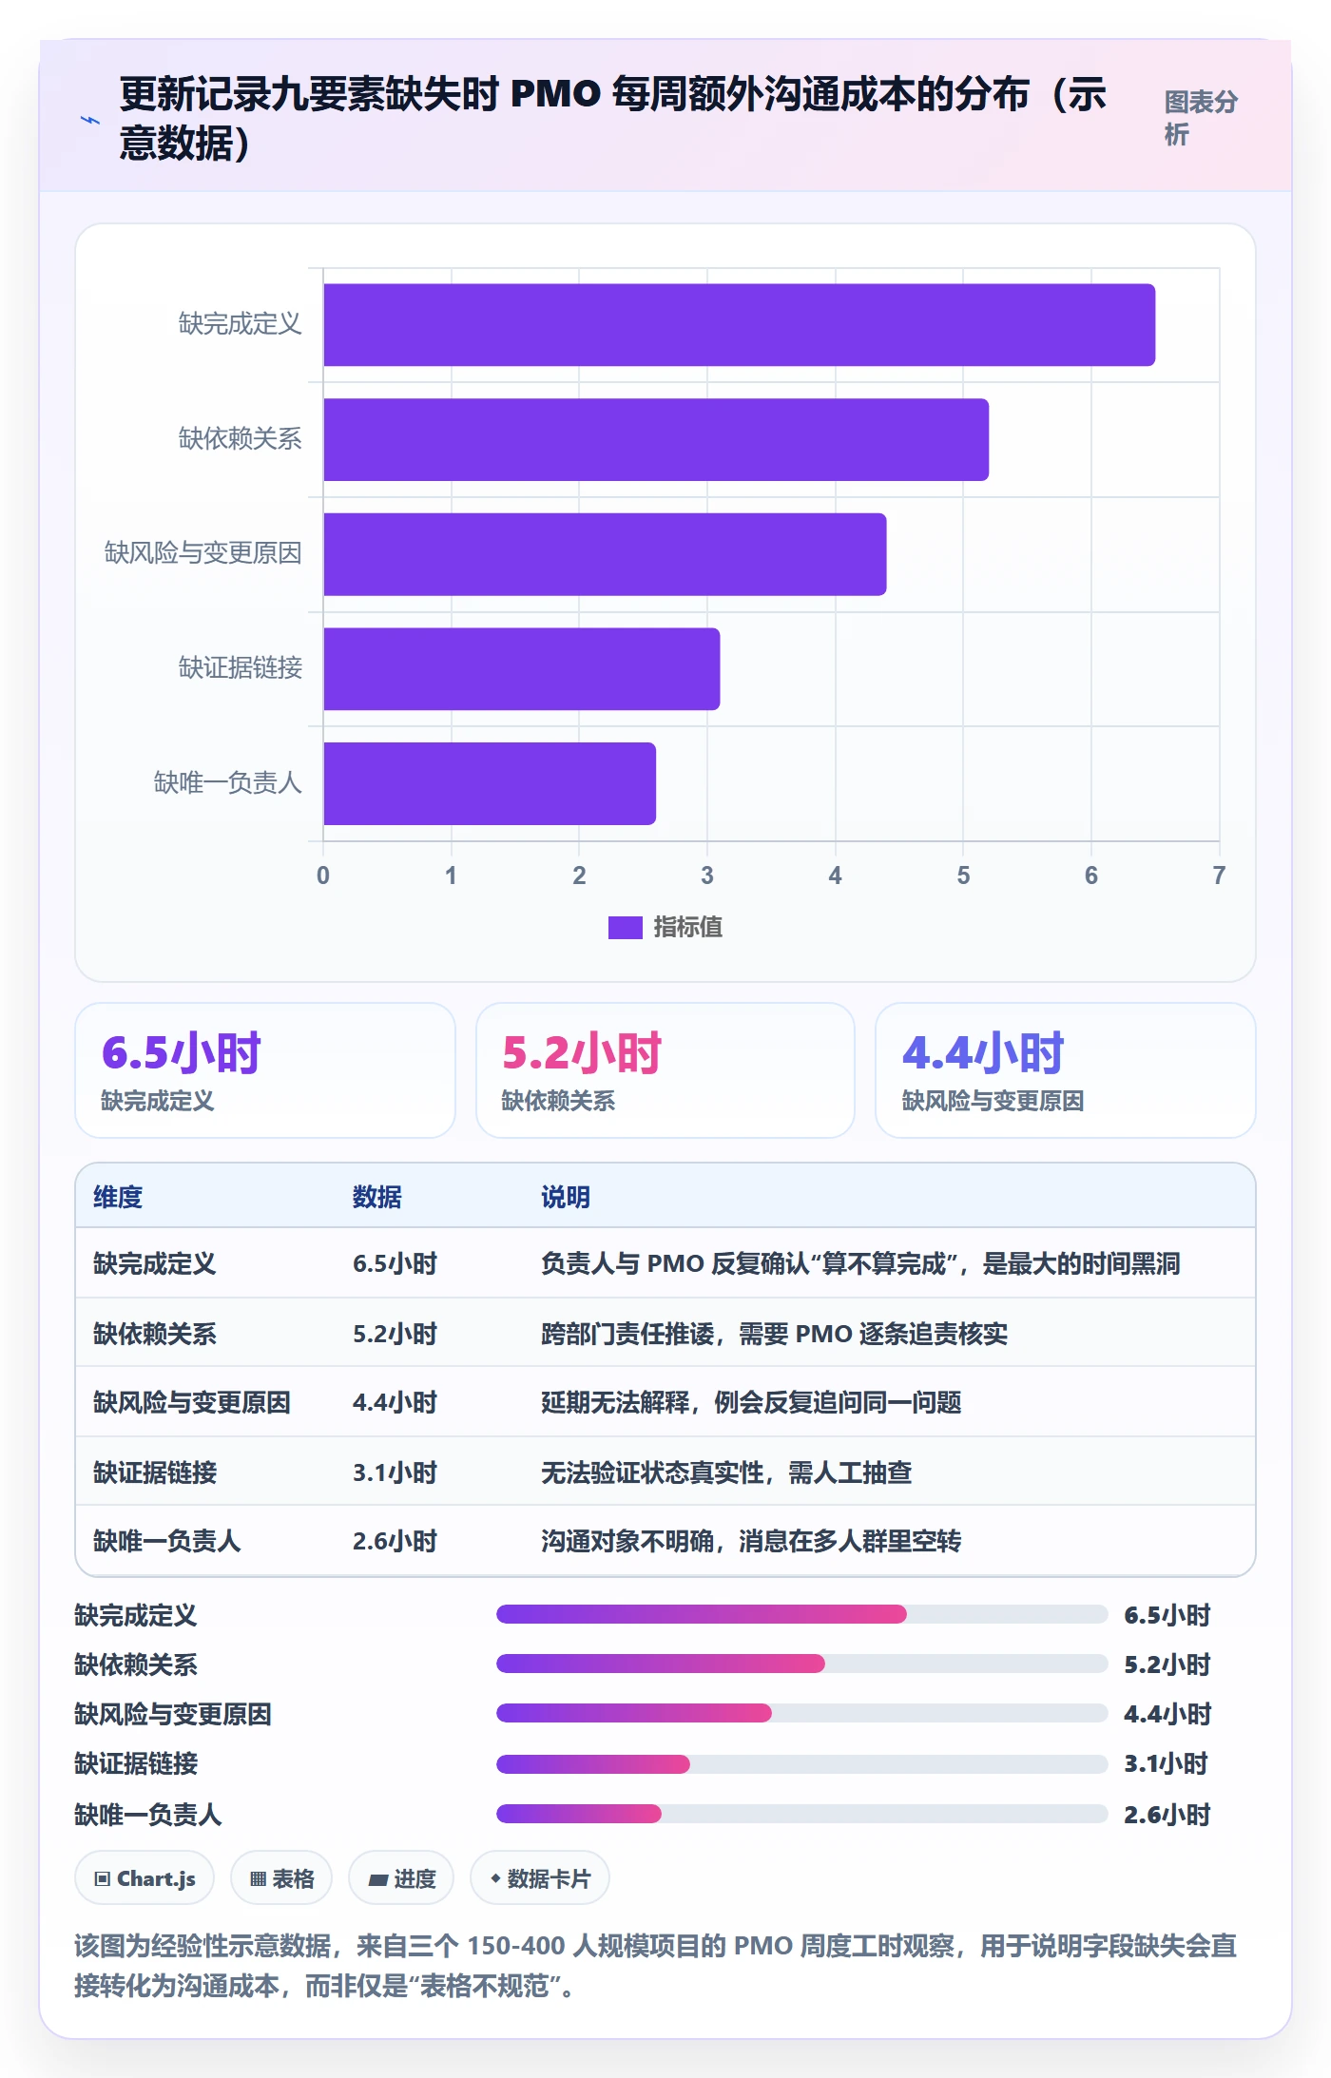1331x2078 pixels.
Task: Select the Chart.js tag chip
Action: [145, 1878]
